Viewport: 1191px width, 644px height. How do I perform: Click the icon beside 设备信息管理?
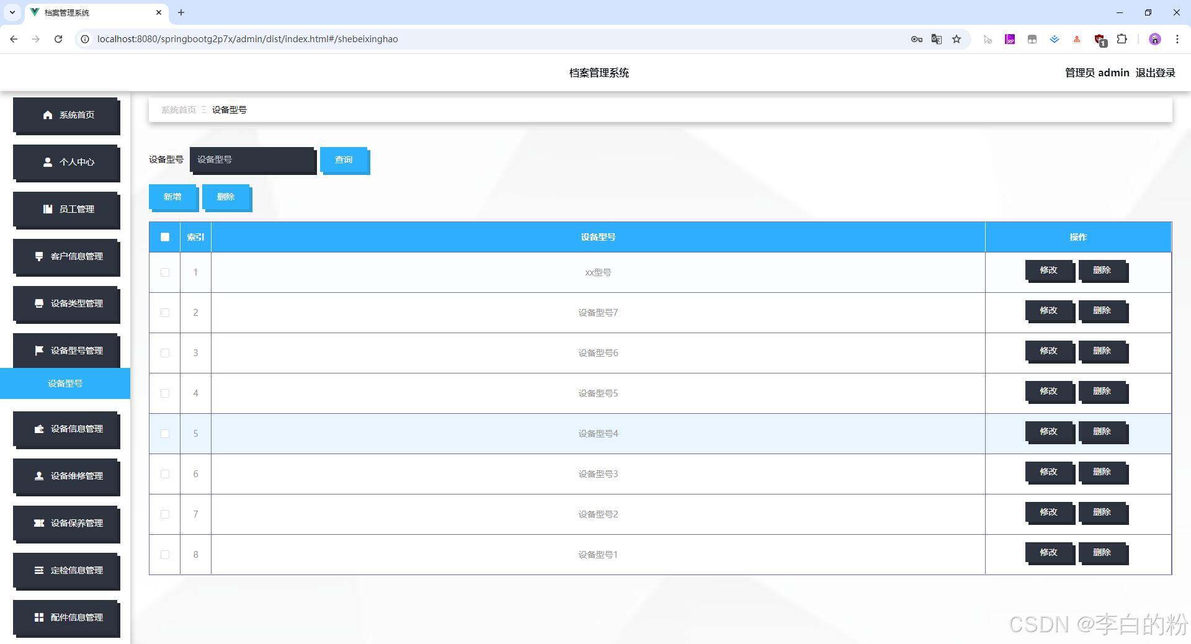(39, 429)
